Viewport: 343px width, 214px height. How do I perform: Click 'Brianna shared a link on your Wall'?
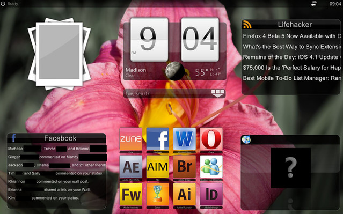tap(49, 190)
